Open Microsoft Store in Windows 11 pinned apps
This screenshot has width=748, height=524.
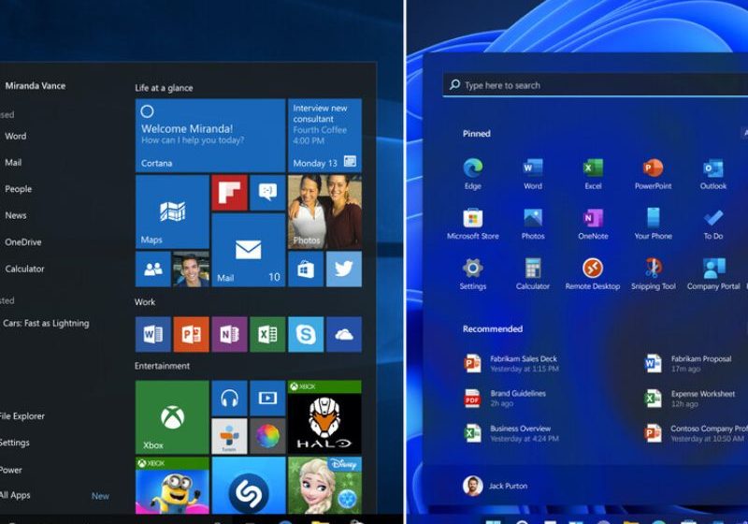[x=473, y=224]
